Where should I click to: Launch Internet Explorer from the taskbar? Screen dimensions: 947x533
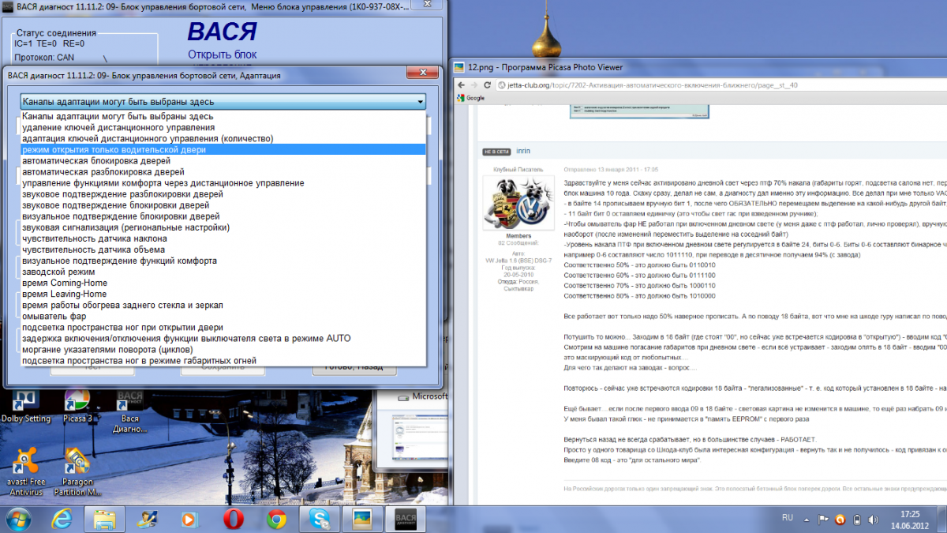click(x=62, y=519)
